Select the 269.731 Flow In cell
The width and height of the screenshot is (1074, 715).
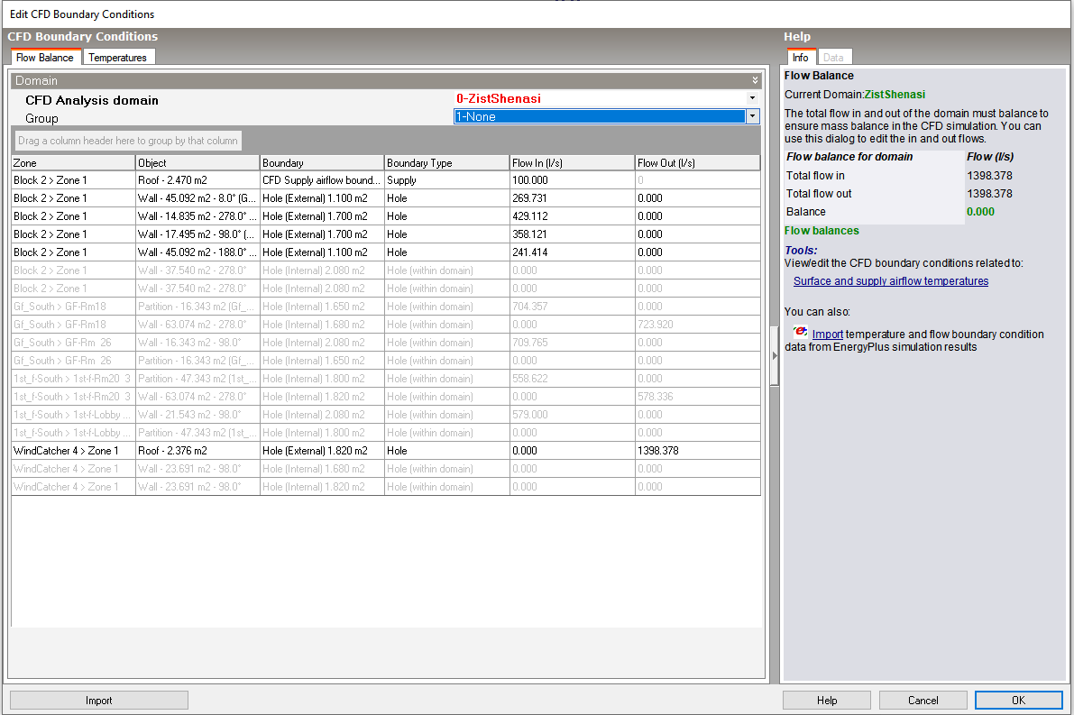pos(572,198)
